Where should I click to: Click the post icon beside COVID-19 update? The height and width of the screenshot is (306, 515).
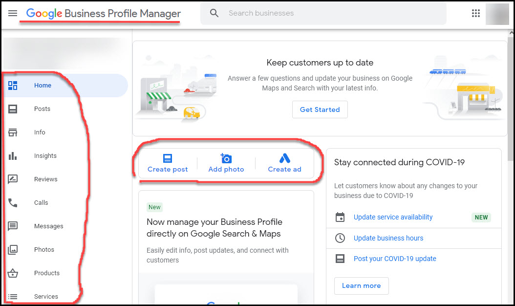(x=340, y=259)
